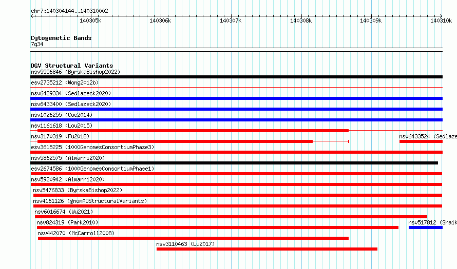Click the nsv824319 (Park2010) label
Screen dimensions: 457x269
coord(67,222)
